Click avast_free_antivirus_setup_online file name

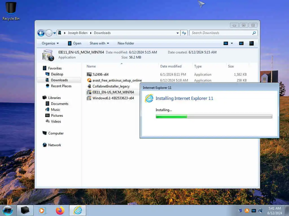click(117, 80)
